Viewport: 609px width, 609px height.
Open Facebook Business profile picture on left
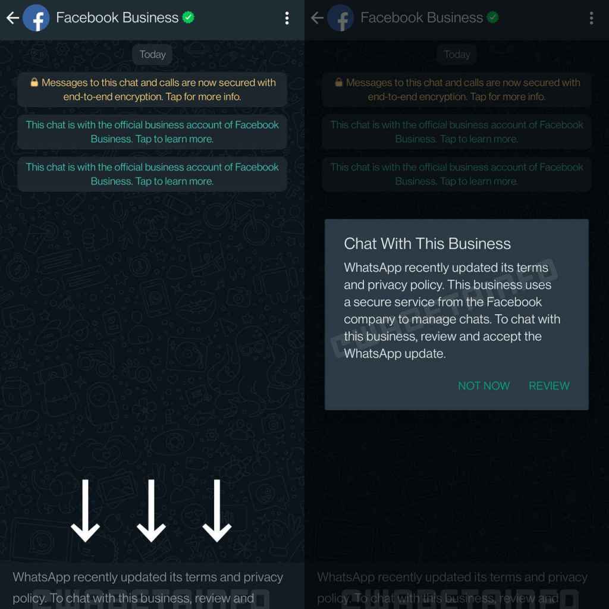[36, 18]
